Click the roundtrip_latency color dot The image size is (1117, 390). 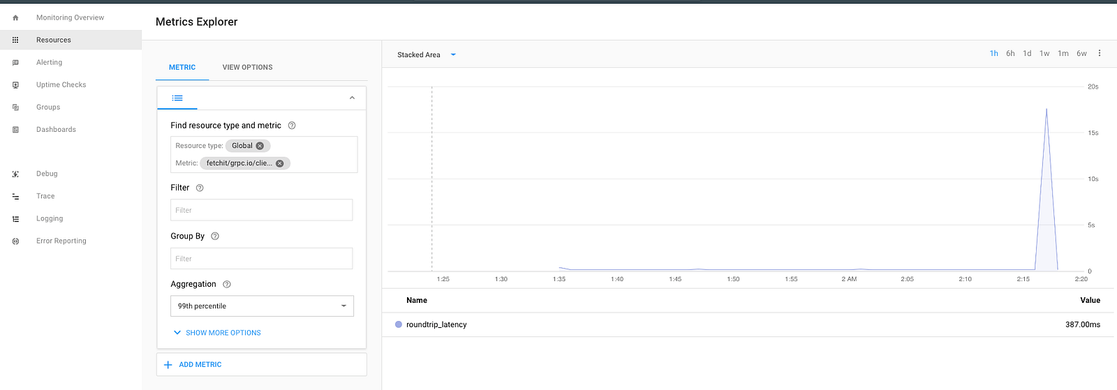(x=399, y=324)
